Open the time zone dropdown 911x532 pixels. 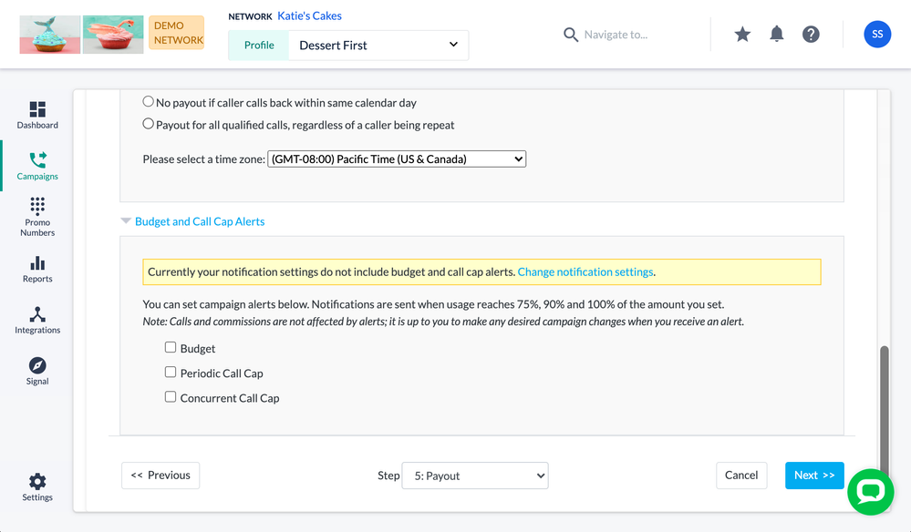click(x=397, y=159)
